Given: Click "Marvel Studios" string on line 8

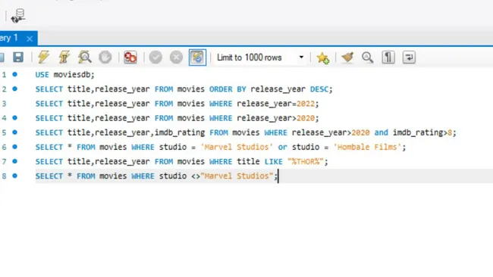Looking at the screenshot, I should [237, 176].
